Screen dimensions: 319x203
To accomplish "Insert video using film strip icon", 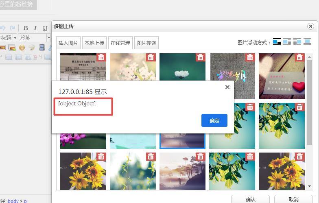I will pos(42,48).
